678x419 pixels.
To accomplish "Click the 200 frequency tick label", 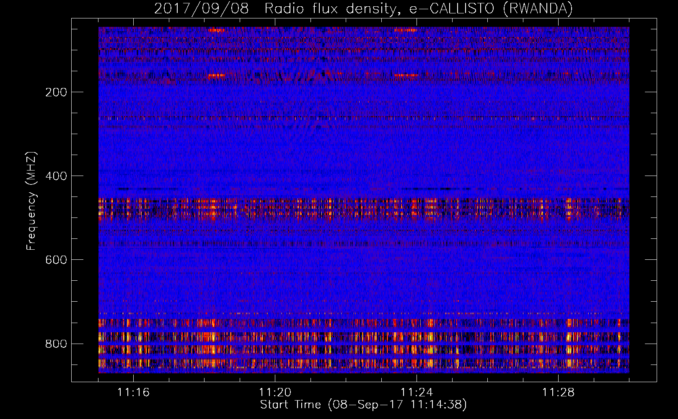I will (56, 92).
